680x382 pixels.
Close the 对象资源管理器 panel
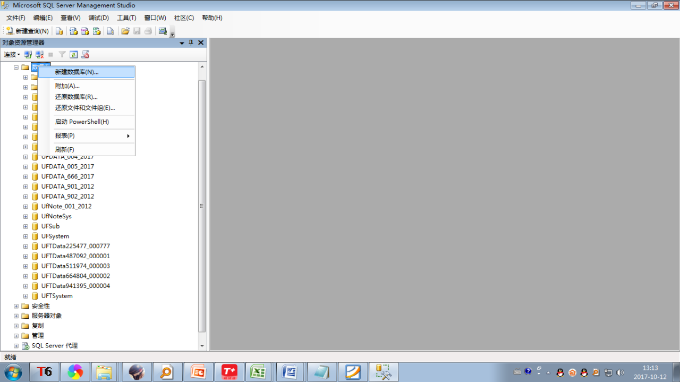point(201,43)
